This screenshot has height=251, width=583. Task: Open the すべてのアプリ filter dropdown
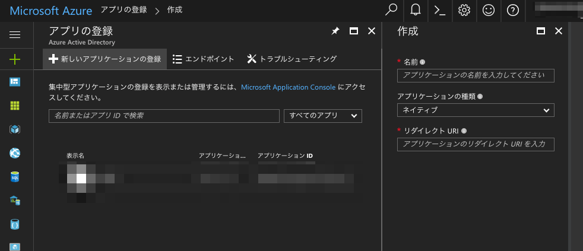click(x=323, y=116)
